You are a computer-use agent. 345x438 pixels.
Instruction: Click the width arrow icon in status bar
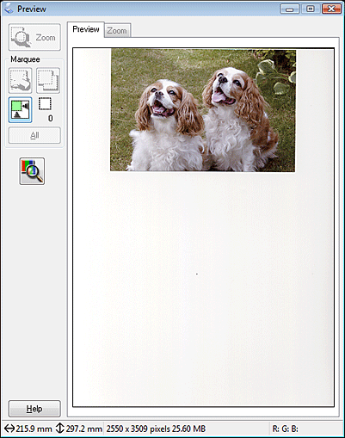pyautogui.click(x=9, y=429)
